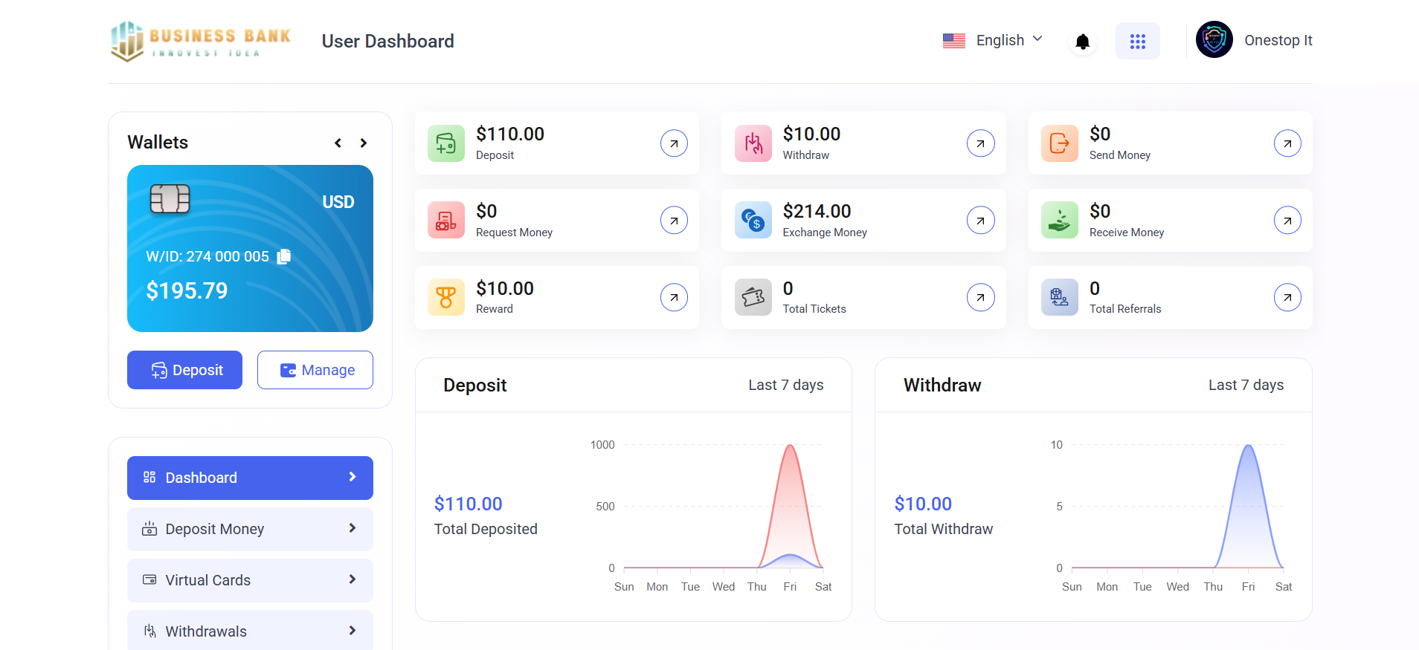Screen dimensions: 1419x650
Task: Expand the Withdrawals chevron
Action: click(353, 631)
